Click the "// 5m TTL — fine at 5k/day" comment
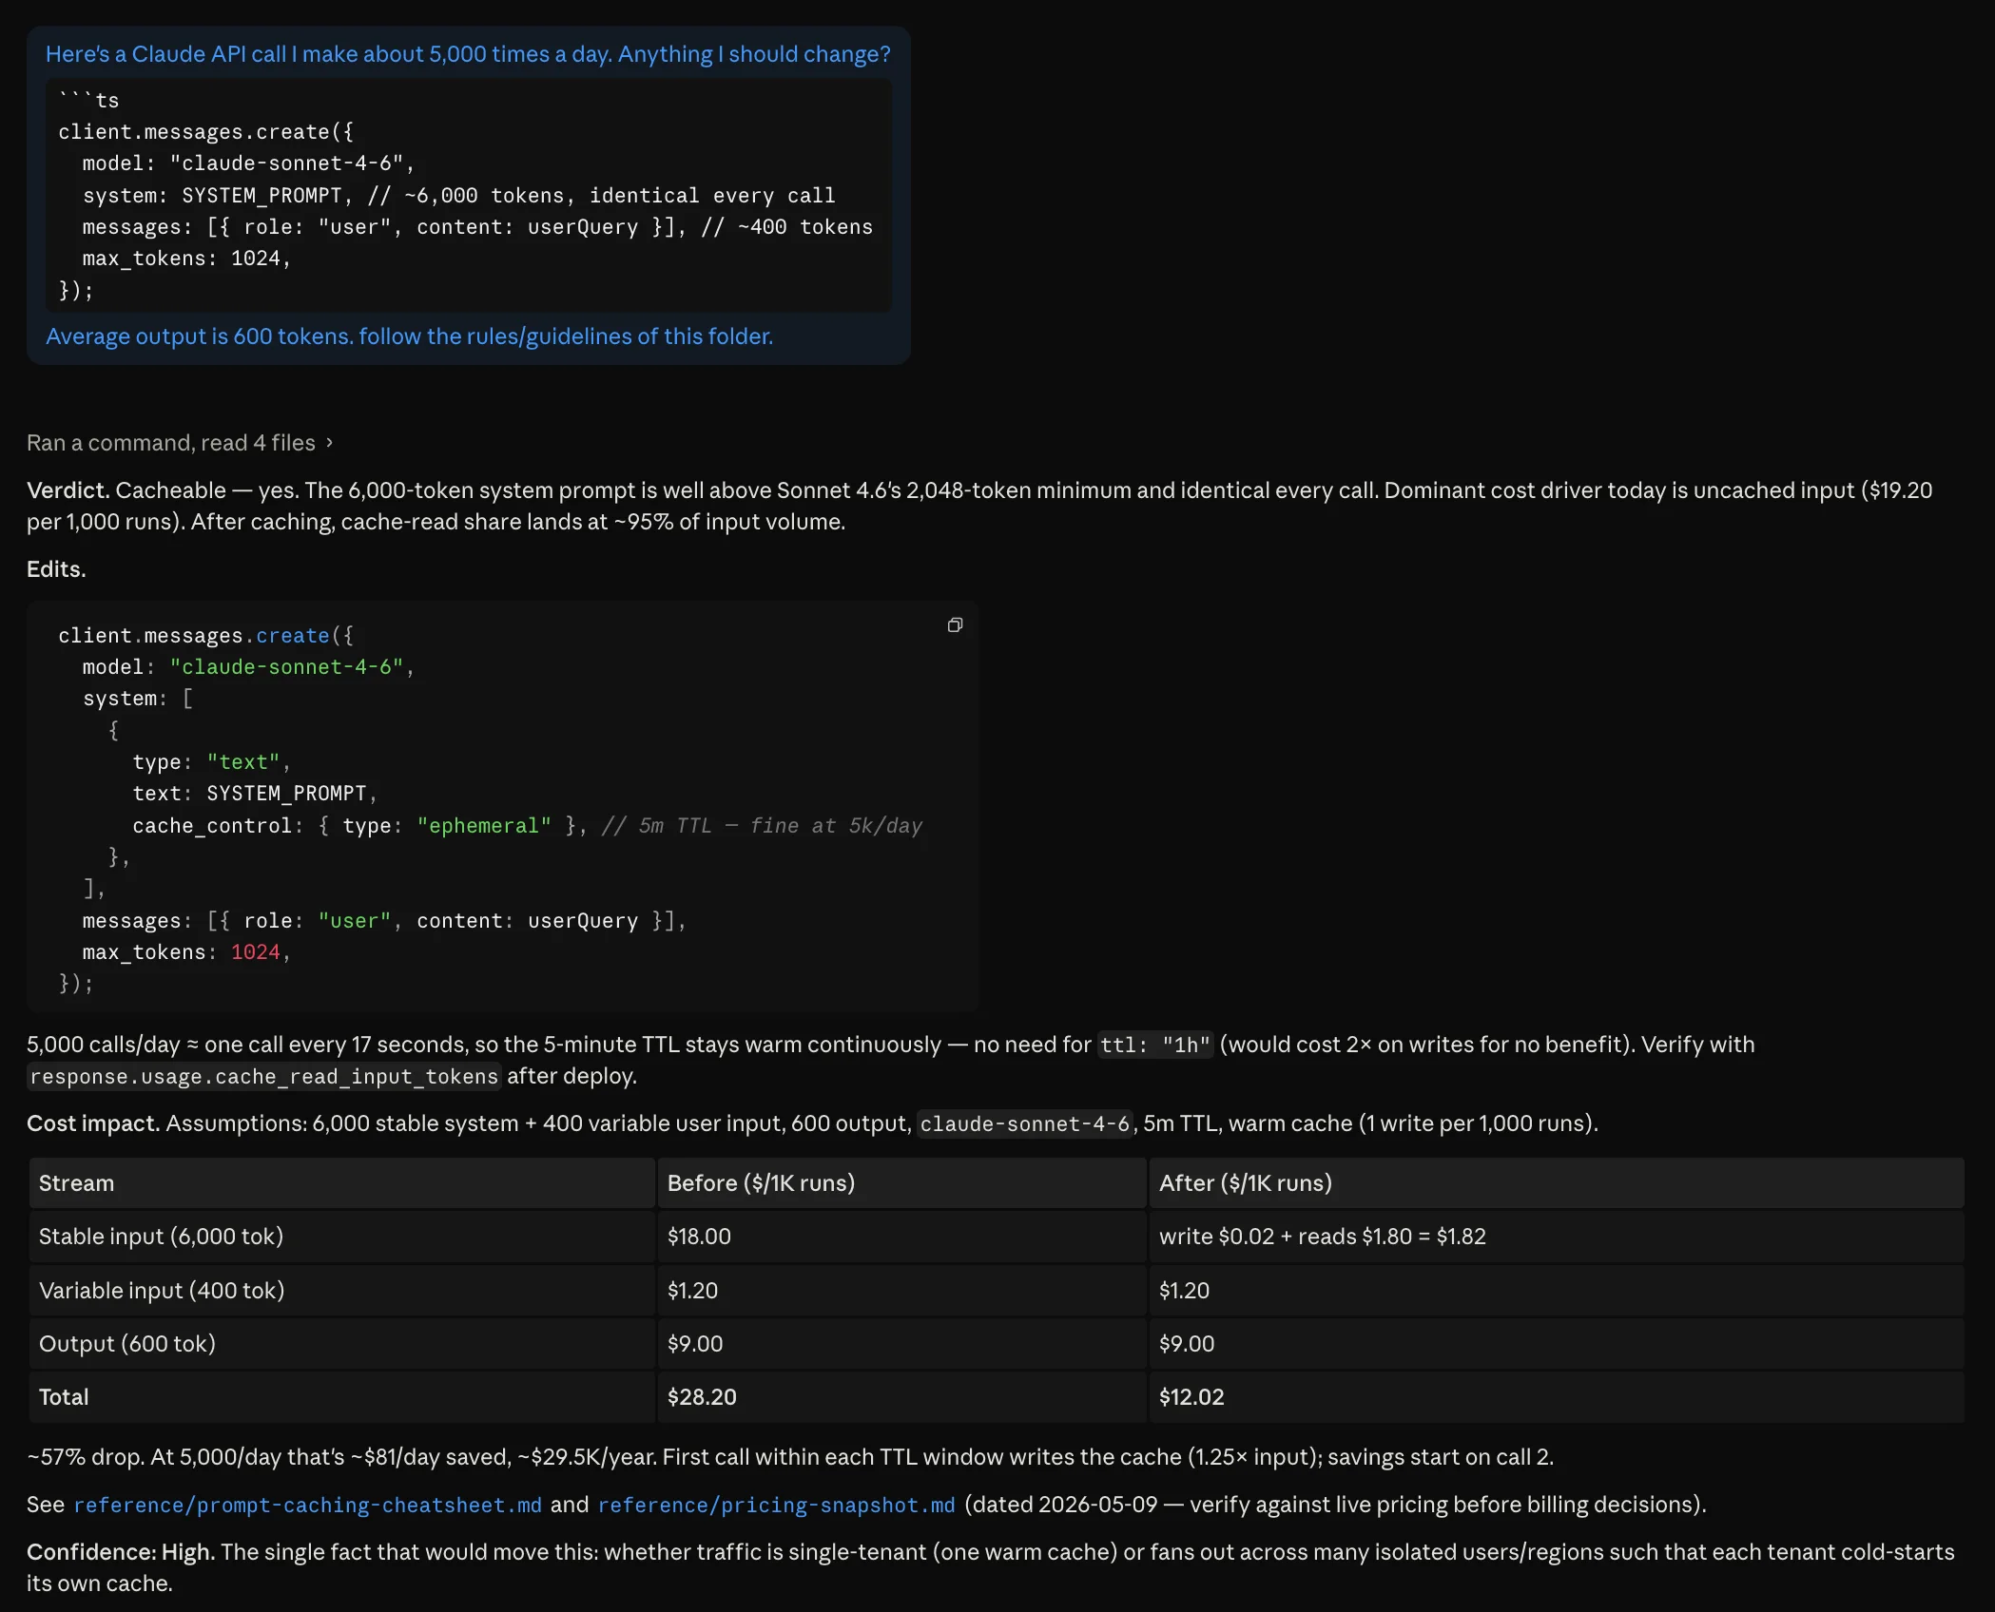1995x1612 pixels. click(762, 826)
